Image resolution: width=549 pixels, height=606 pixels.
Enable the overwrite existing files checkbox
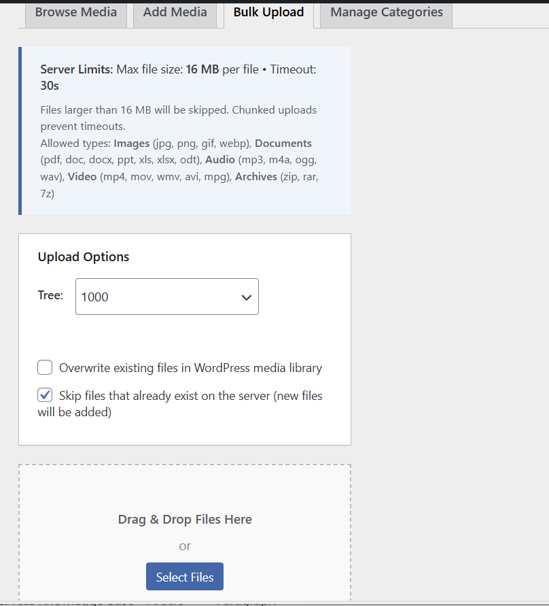point(45,368)
